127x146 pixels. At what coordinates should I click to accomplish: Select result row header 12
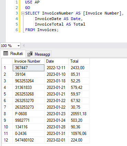7,140
